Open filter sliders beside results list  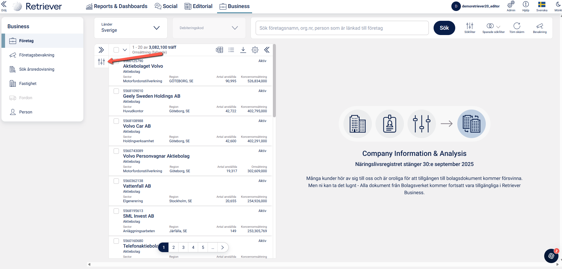coord(101,62)
